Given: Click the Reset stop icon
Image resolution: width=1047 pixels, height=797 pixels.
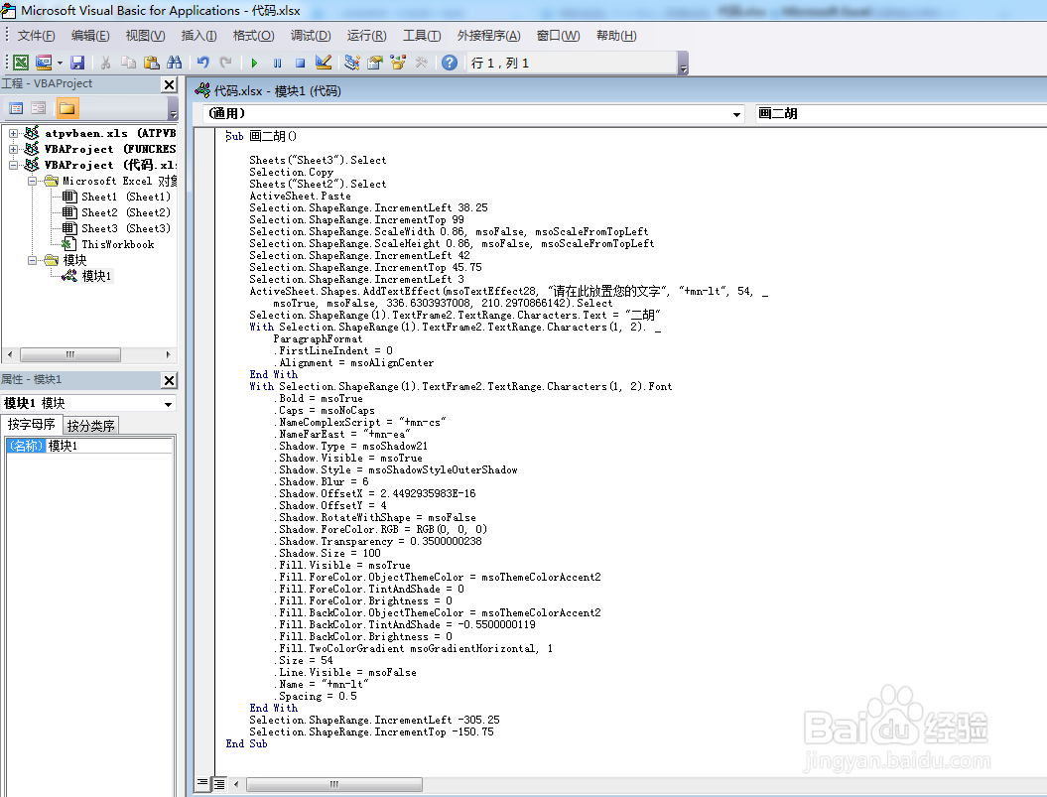Looking at the screenshot, I should (301, 63).
